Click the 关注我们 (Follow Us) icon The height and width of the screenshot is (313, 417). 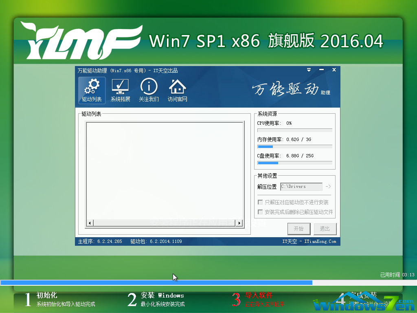click(149, 90)
